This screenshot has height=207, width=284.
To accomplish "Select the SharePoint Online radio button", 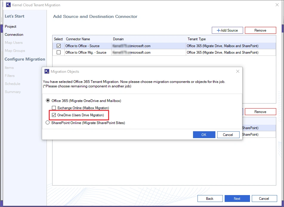I will pyautogui.click(x=47, y=123).
